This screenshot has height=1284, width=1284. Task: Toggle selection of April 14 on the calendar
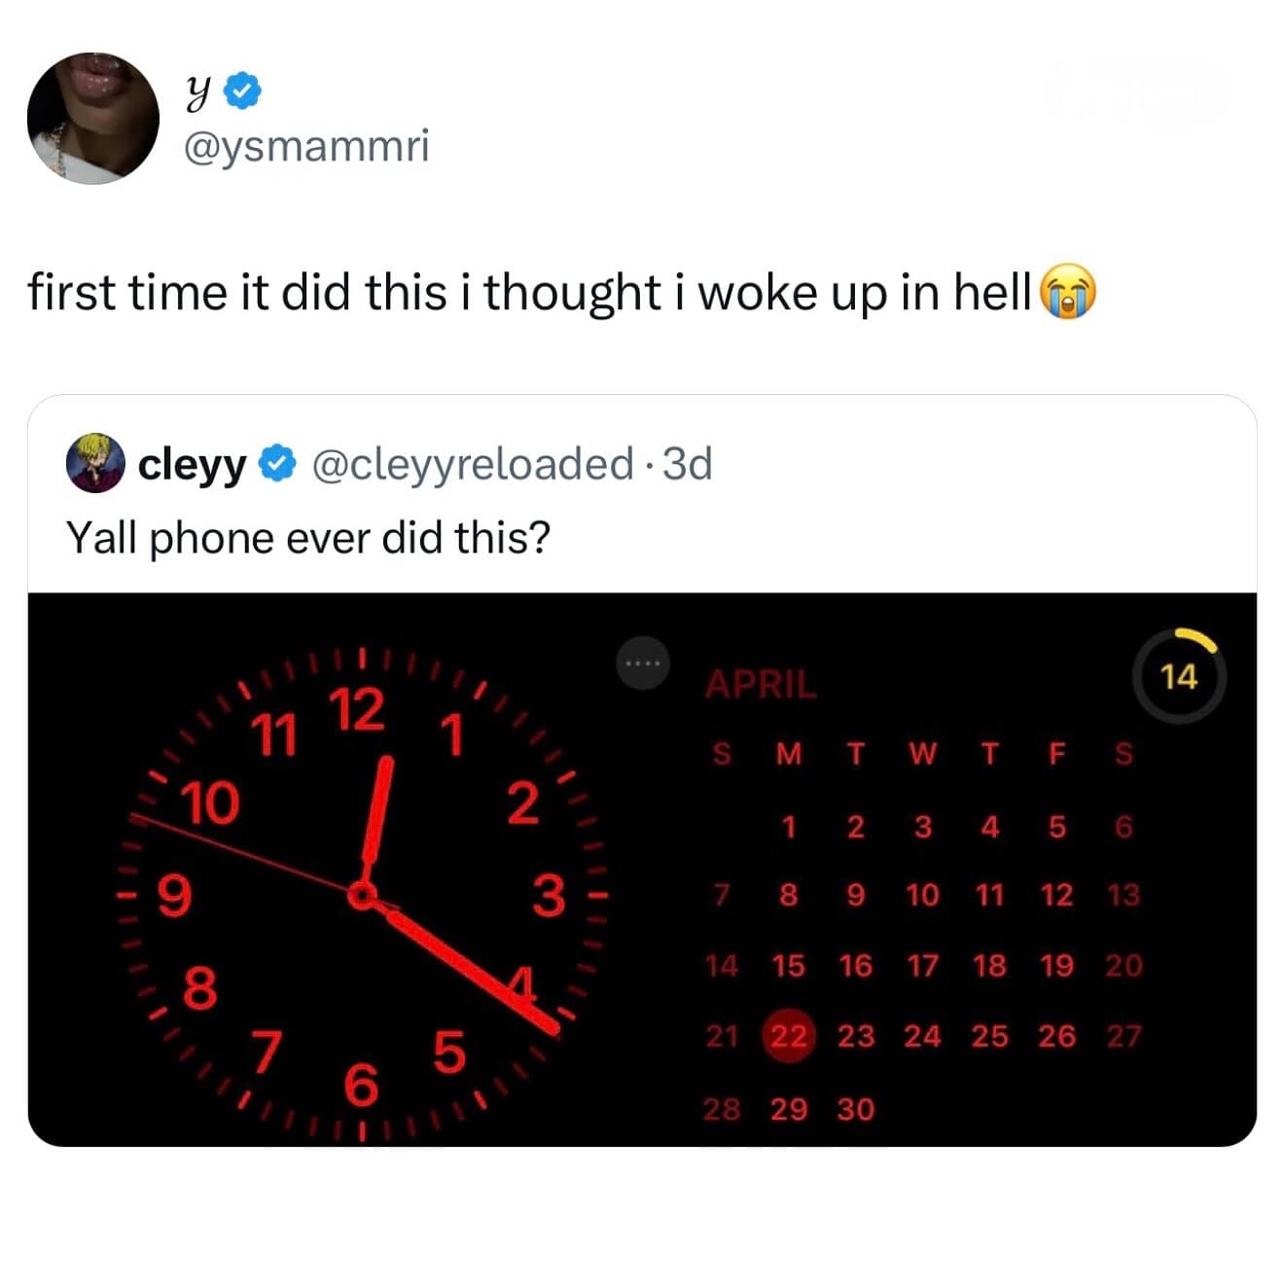click(x=722, y=966)
